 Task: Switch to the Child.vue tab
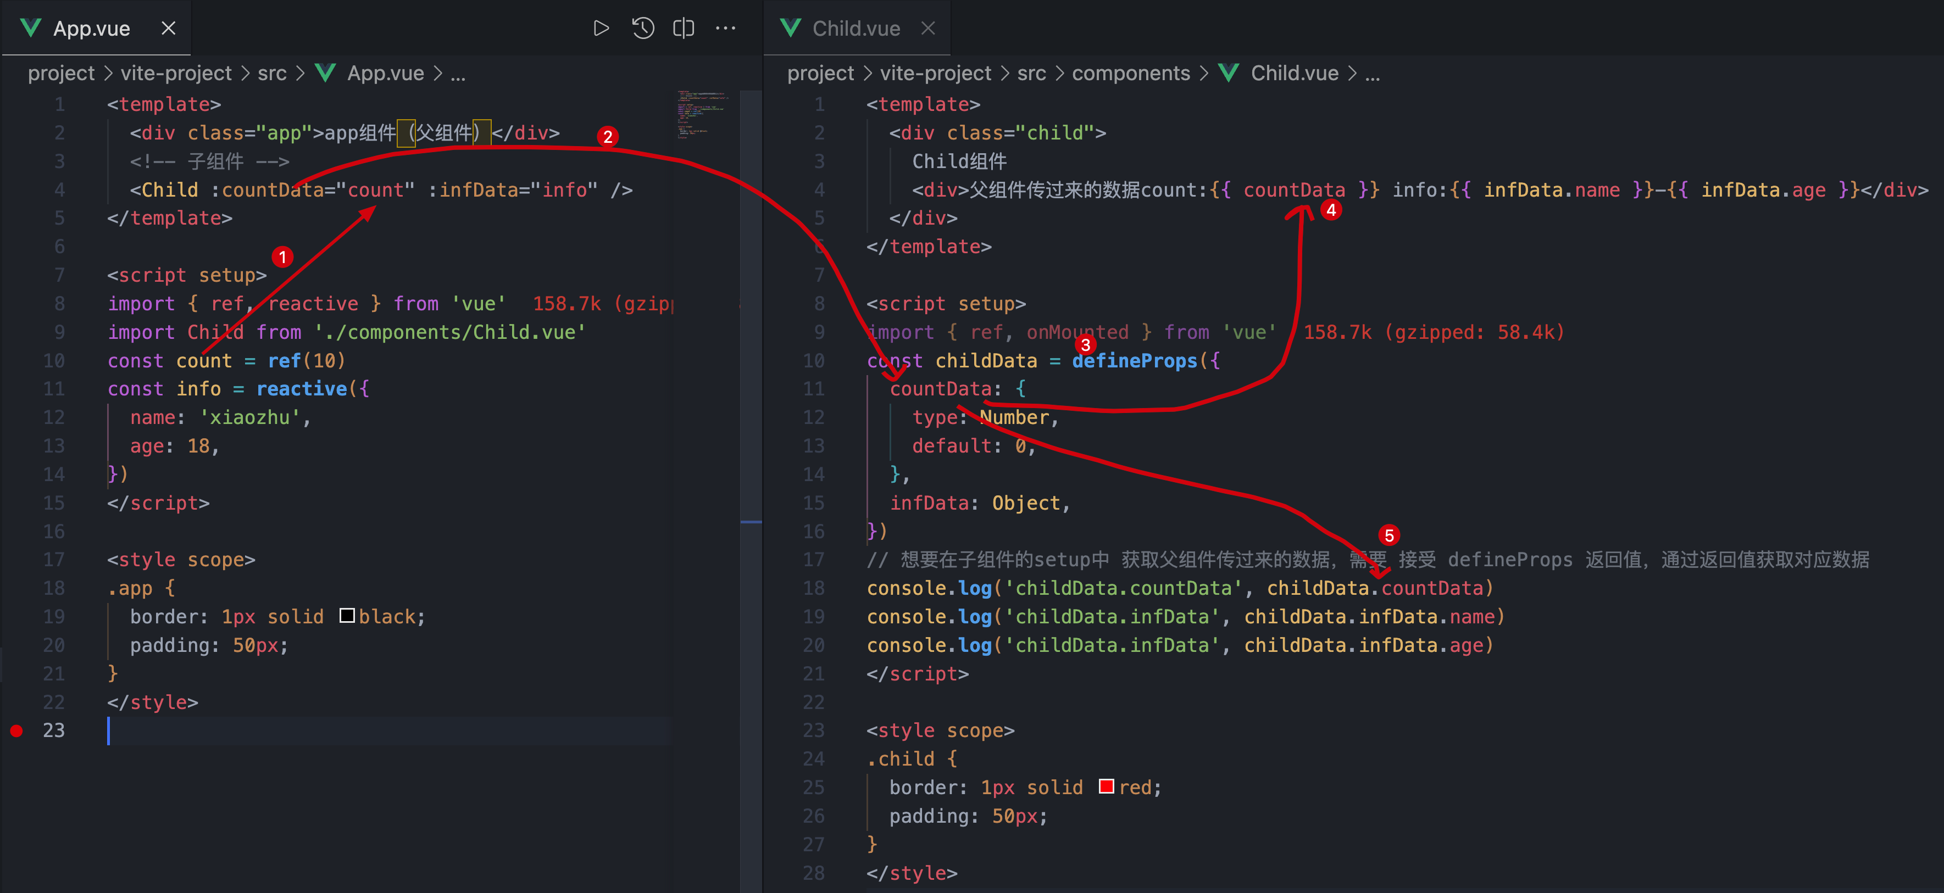[x=856, y=29]
